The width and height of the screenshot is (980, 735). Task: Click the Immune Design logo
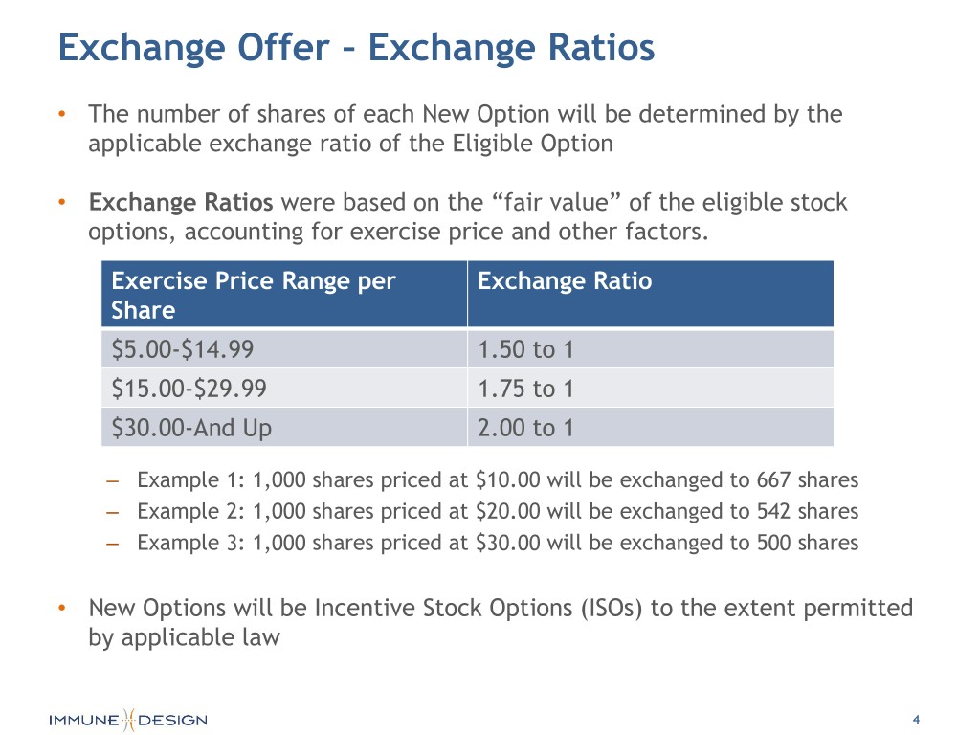pos(128,720)
